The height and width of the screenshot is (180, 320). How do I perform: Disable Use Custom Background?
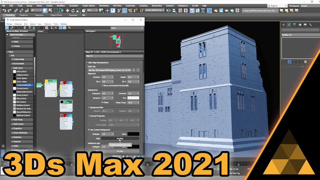(89, 130)
